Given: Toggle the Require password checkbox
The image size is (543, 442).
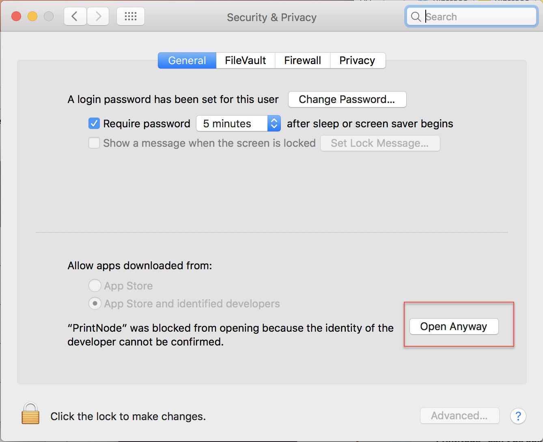Looking at the screenshot, I should [94, 123].
